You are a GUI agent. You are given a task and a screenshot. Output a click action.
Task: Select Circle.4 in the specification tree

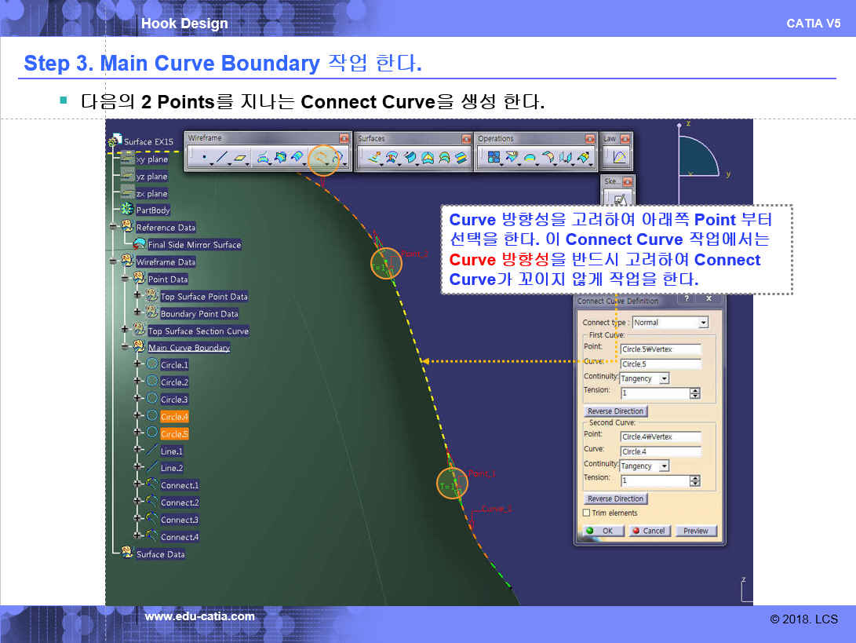(174, 417)
